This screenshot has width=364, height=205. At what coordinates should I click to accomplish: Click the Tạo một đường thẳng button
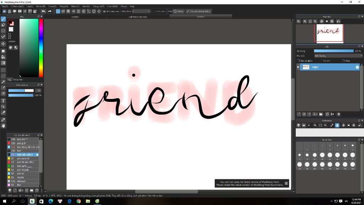[198, 11]
